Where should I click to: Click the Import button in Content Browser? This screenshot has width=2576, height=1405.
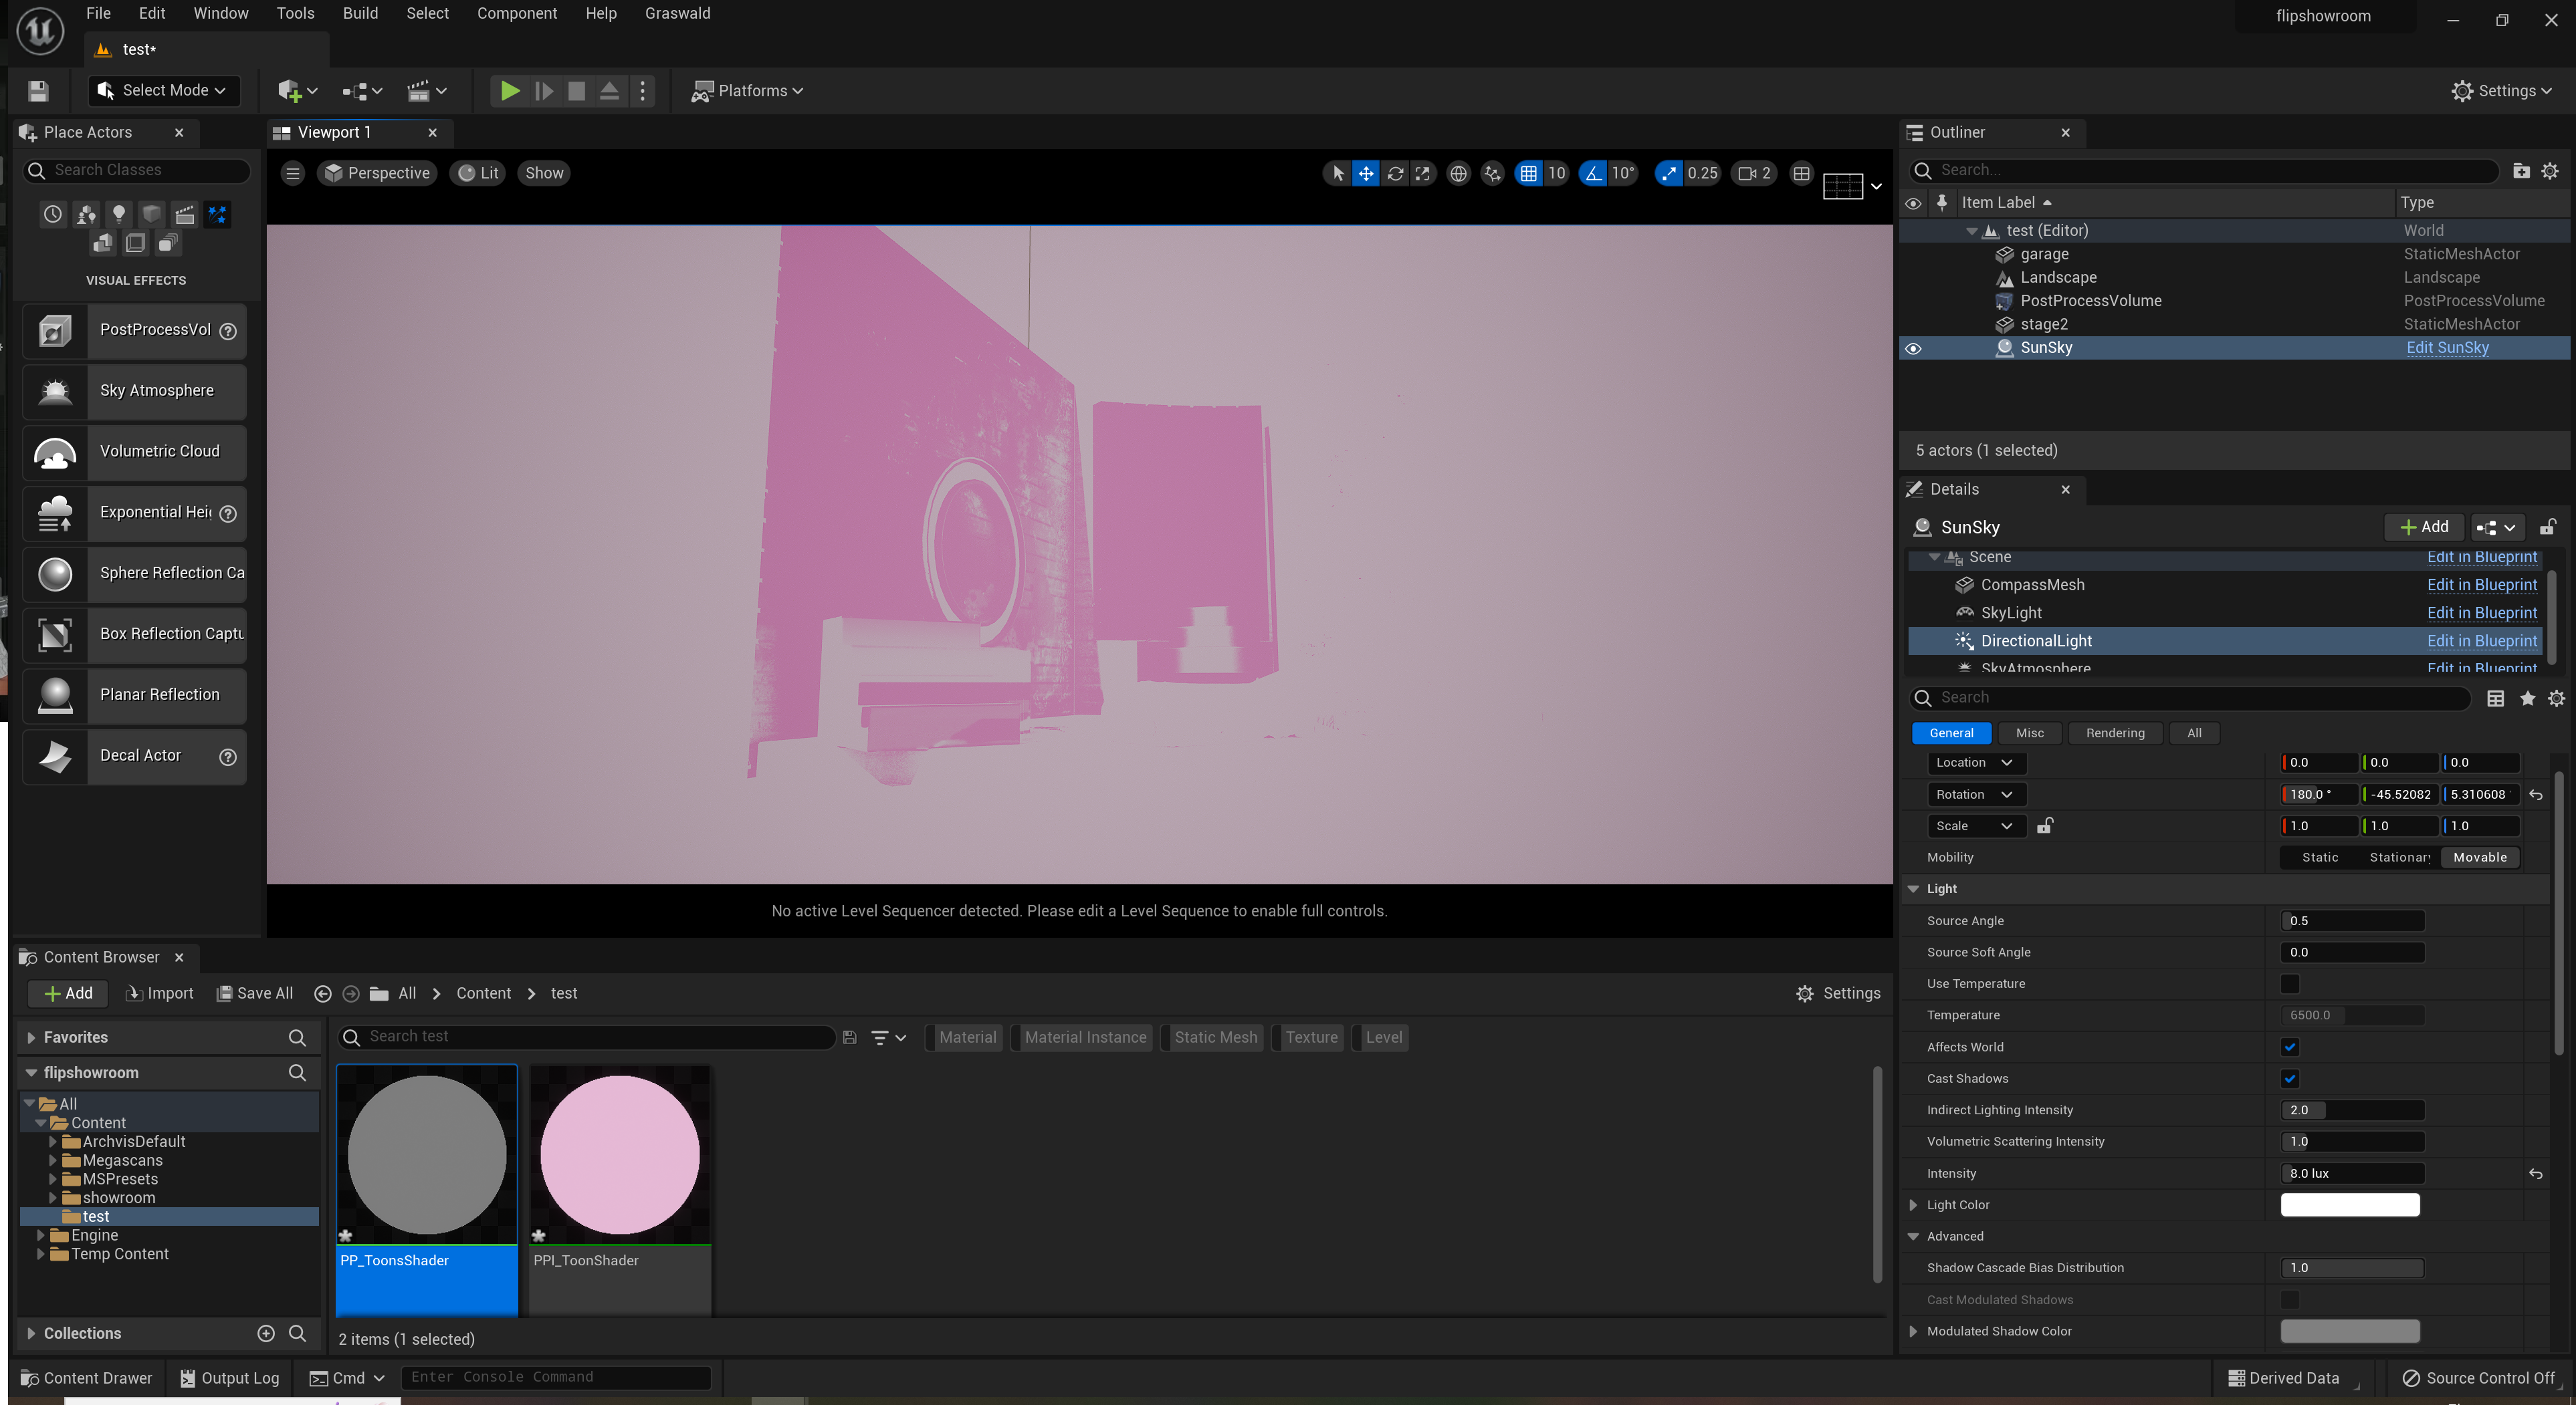pos(160,993)
